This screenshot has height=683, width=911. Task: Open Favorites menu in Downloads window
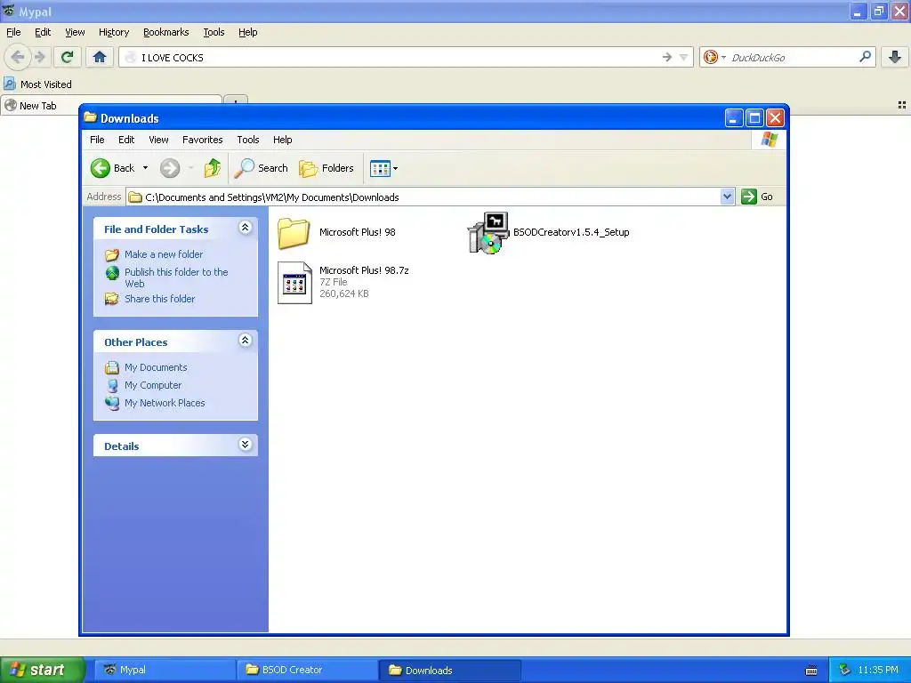click(202, 140)
